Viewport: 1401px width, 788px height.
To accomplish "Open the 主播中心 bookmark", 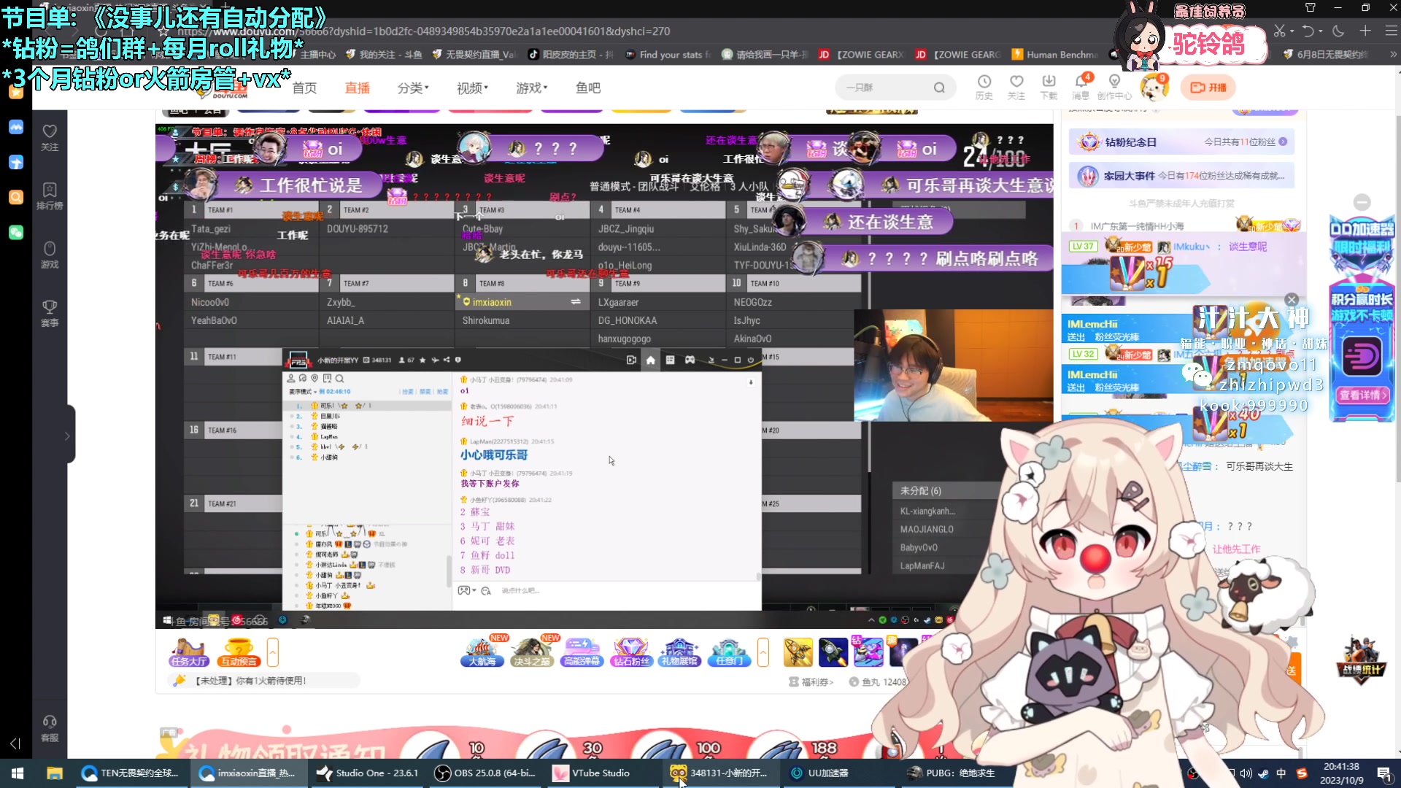I will tap(318, 55).
